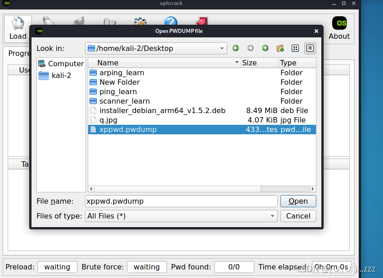
Task: Click the Cancel button
Action: point(298,216)
